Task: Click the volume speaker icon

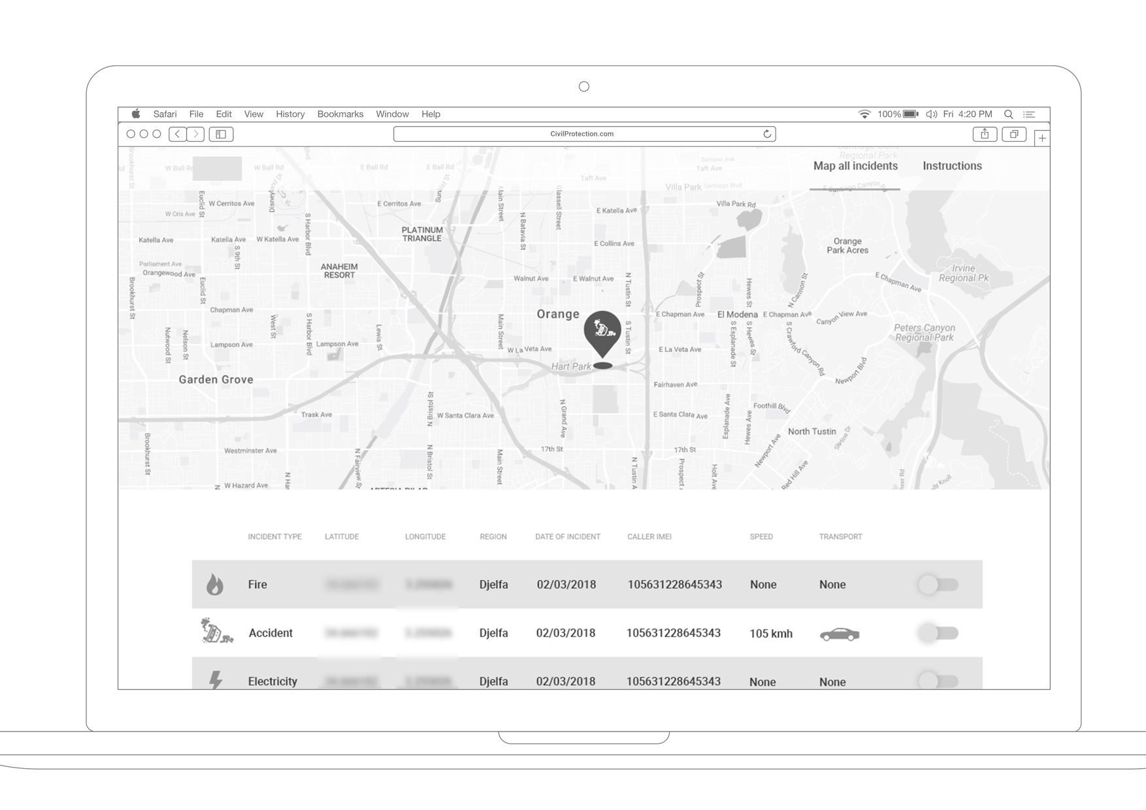Action: (x=931, y=114)
